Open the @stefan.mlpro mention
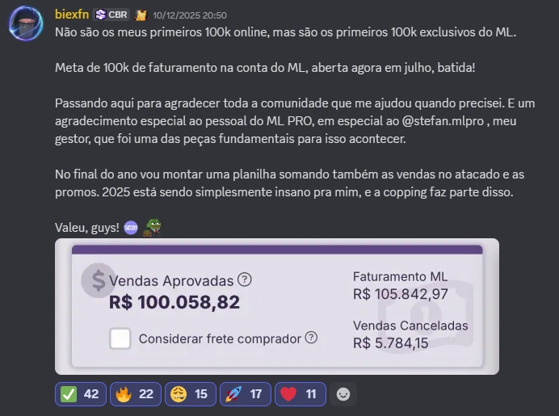 [x=443, y=121]
